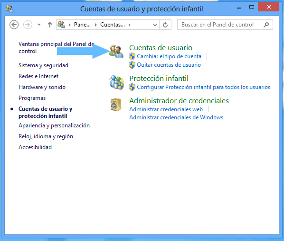Expand chevron after Cuentas... breadcrumb
Image resolution: width=284 pixels, height=241 pixels.
point(130,25)
